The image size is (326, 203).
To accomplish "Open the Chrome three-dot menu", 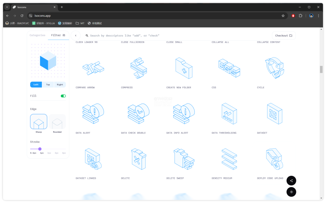I will 318,16.
